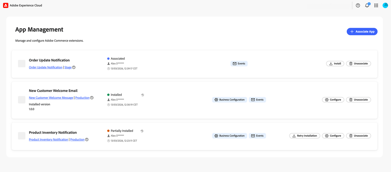Click Product Inventory Notification app thumbnail

point(22,136)
